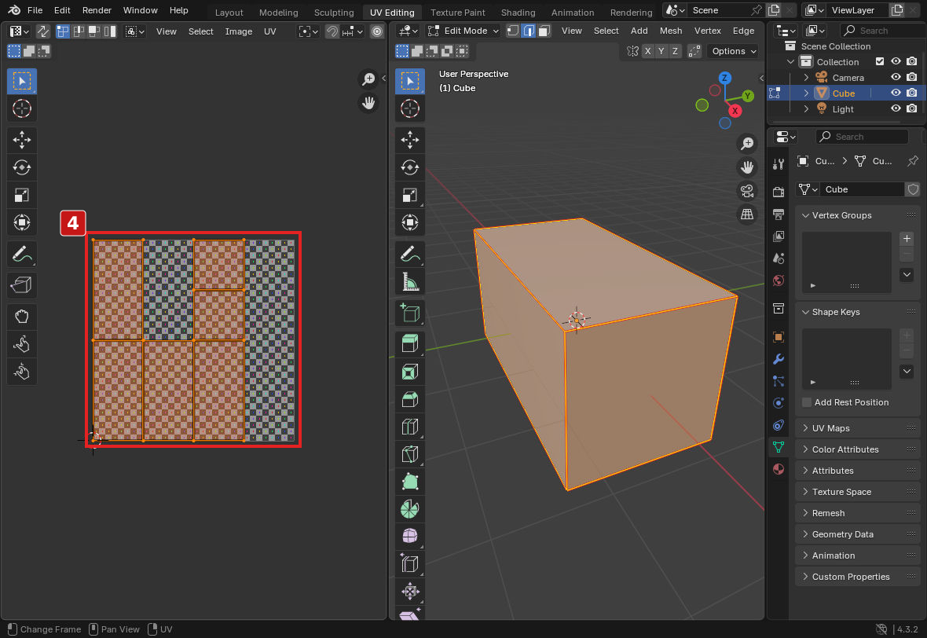Select the Poly Build tool

(410, 482)
